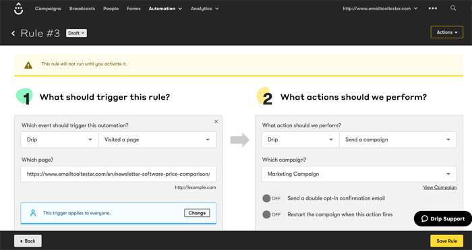Go to Broadcasts
The width and height of the screenshot is (472, 250).
(82, 9)
